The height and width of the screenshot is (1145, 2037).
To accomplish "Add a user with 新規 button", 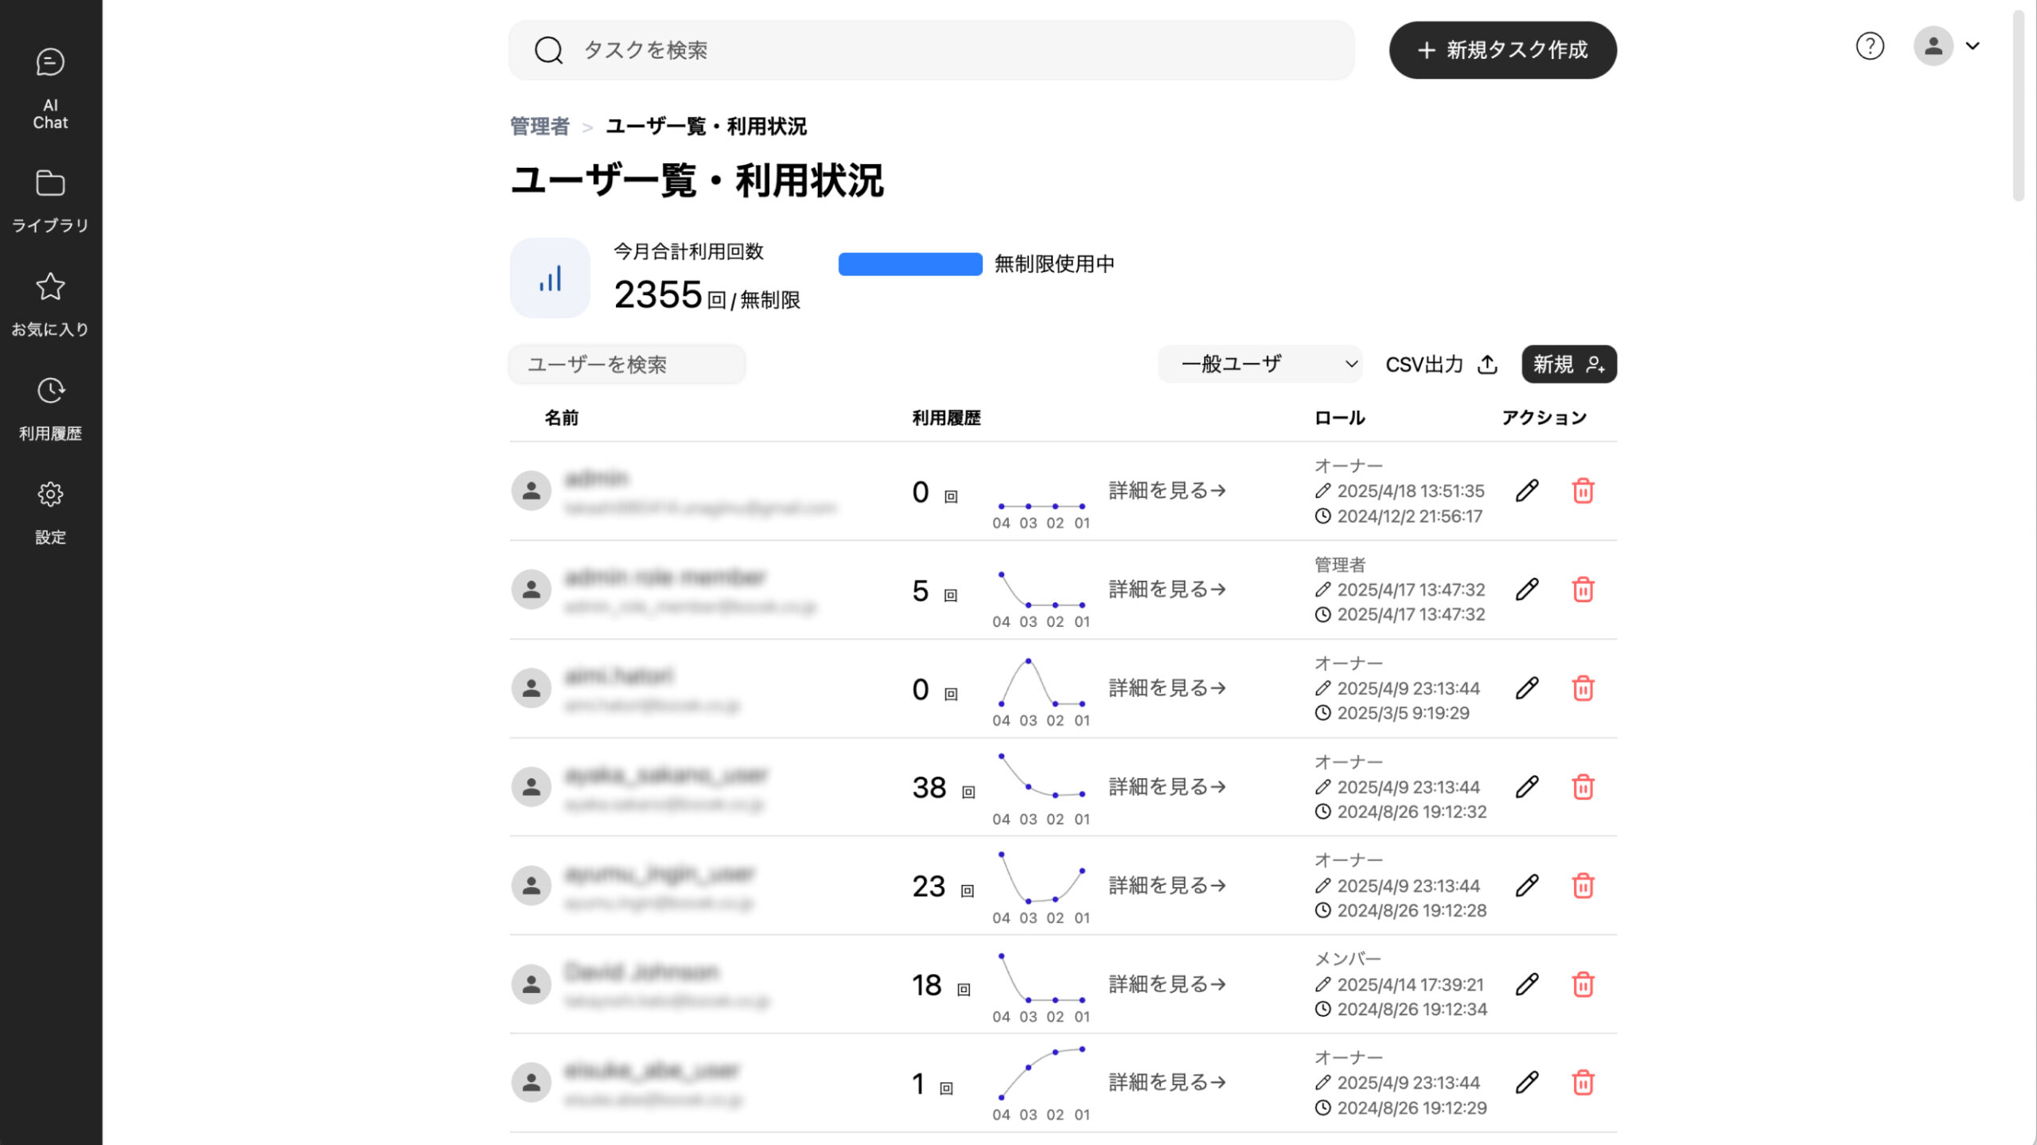I will (x=1569, y=364).
